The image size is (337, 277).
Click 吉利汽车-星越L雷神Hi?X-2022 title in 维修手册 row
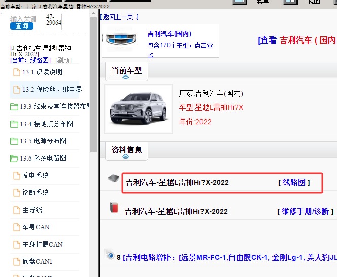point(176,211)
